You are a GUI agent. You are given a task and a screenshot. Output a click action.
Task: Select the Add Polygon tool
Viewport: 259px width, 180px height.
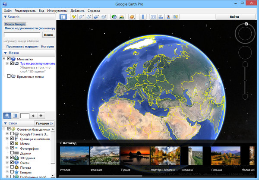coord(82,17)
